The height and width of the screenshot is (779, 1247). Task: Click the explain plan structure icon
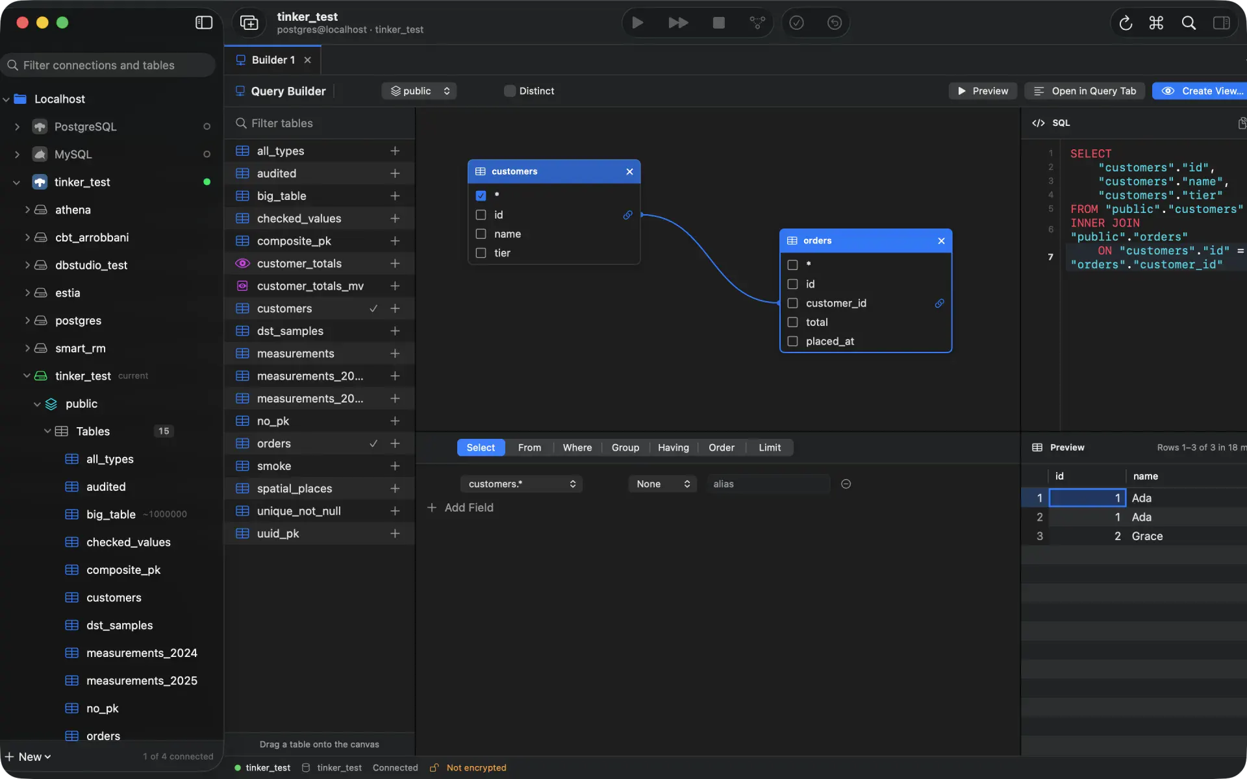click(757, 23)
